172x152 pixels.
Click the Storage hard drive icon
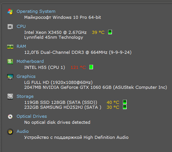10,96
